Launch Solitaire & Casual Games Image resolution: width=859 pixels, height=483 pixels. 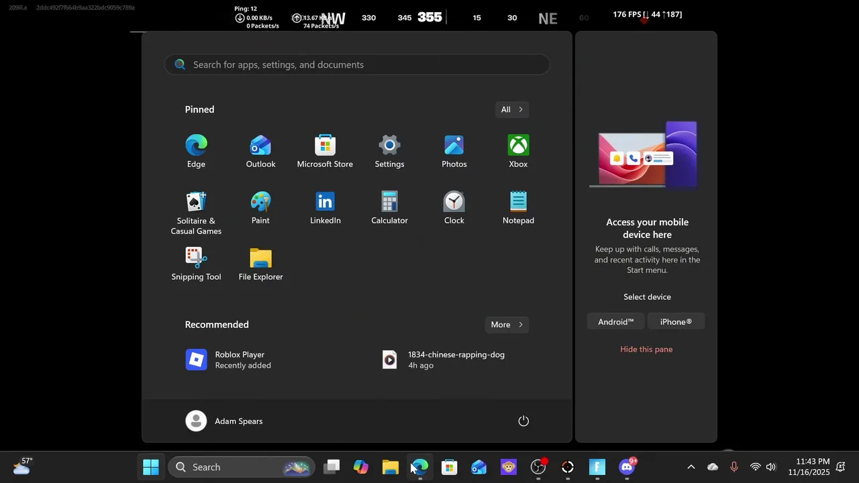(196, 213)
